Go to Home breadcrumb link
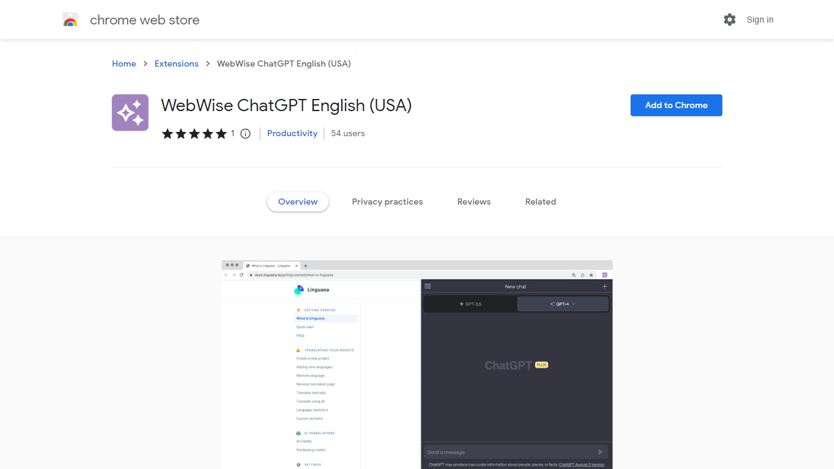This screenshot has height=469, width=834. (124, 64)
